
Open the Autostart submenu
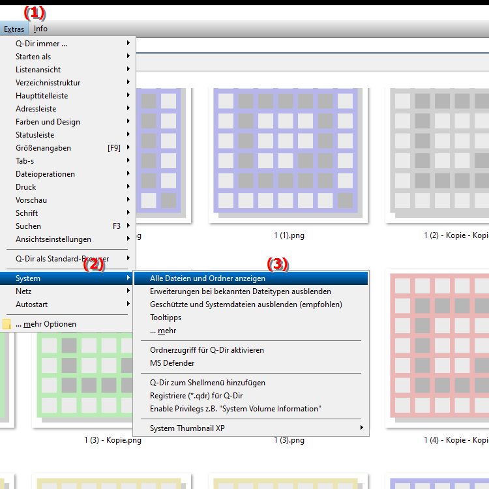(31, 304)
